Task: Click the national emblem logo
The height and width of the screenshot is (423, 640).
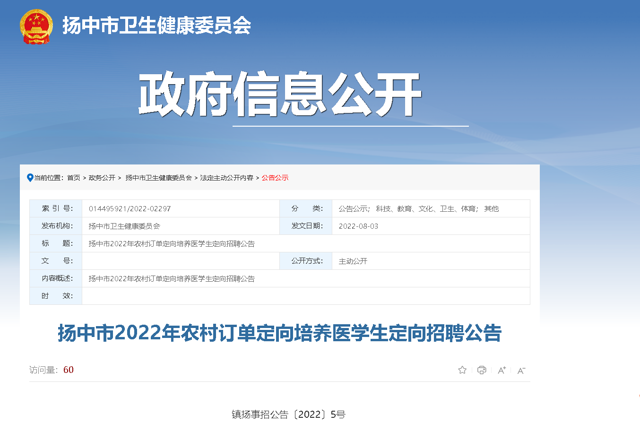Action: coord(36,26)
